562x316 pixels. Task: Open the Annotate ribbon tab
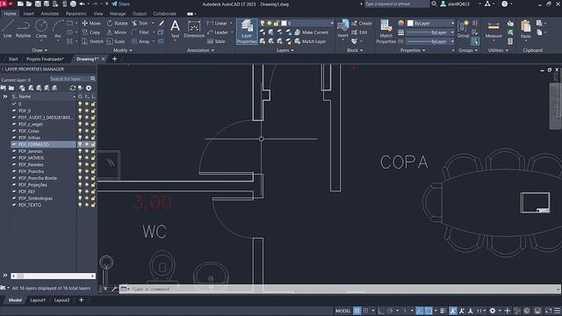pos(49,14)
